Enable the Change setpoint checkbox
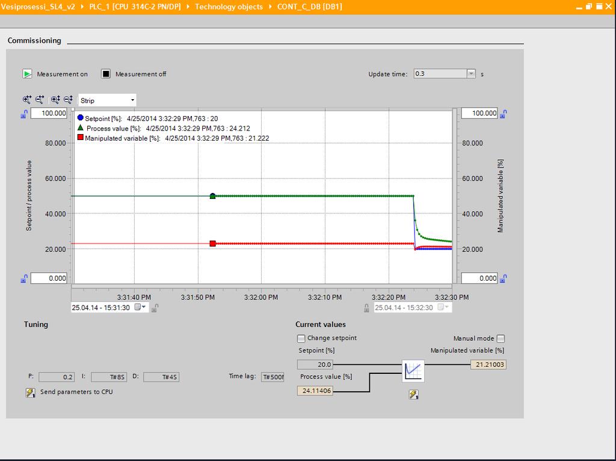 [301, 338]
